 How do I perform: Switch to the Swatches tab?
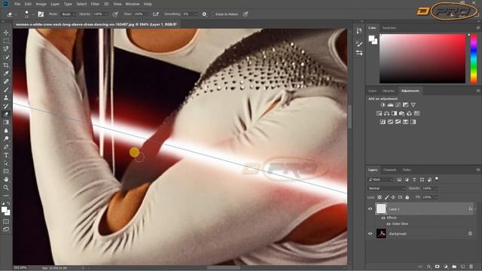[x=389, y=28]
